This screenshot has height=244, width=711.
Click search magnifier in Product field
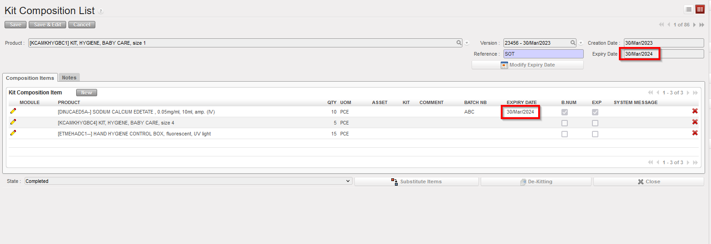[459, 43]
